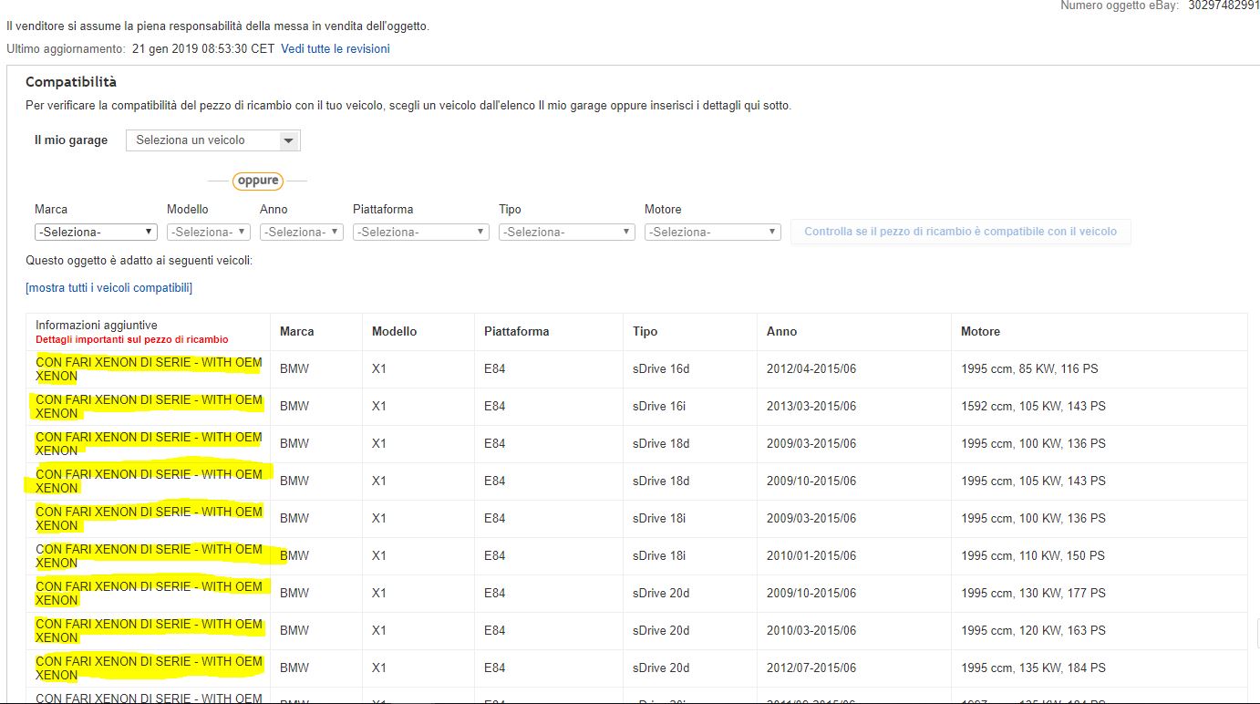Click engine '1995 ccm, 135 KW, 184 PS'
This screenshot has height=704, width=1260.
(x=1033, y=668)
